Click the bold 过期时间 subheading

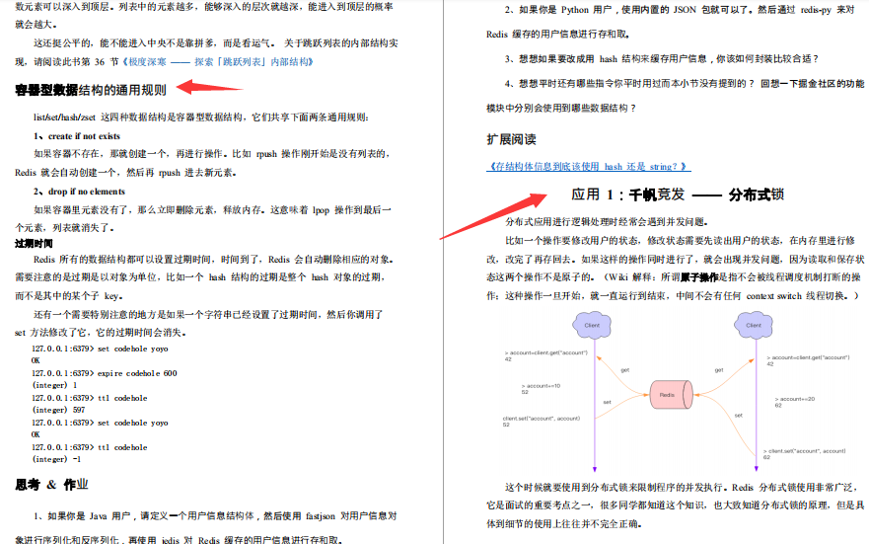pos(34,244)
